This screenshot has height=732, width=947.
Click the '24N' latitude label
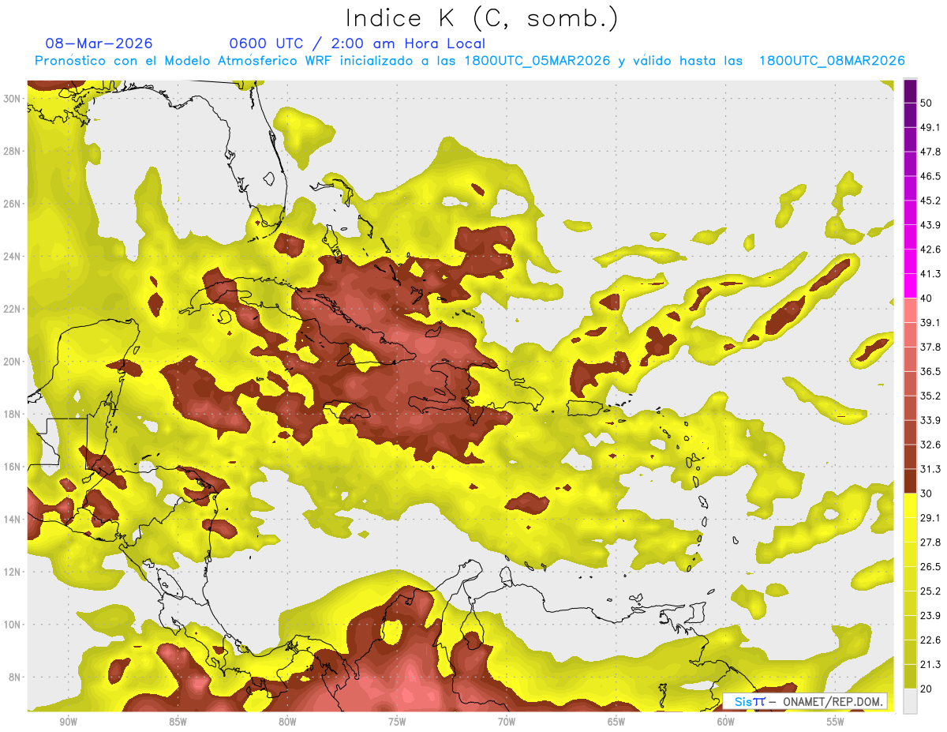[13, 256]
